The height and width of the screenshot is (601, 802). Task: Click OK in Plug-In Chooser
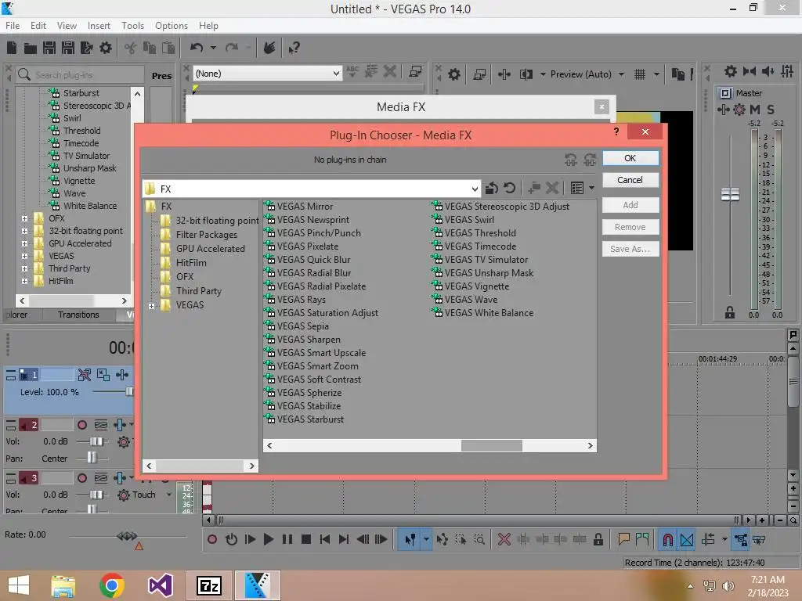(x=630, y=158)
